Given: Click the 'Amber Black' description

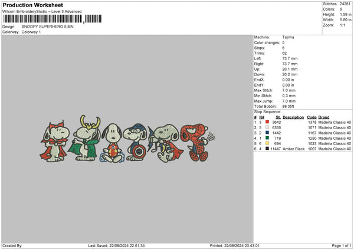Looking at the screenshot, I should [x=293, y=149].
